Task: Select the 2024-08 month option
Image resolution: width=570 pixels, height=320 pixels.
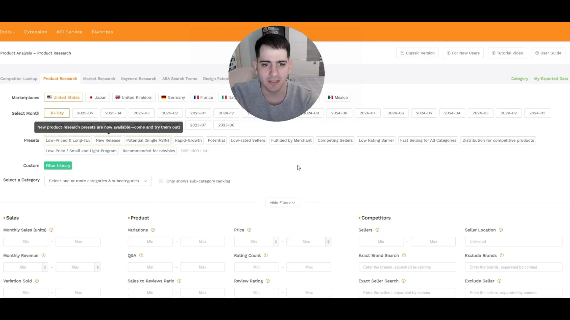Action: 339,113
